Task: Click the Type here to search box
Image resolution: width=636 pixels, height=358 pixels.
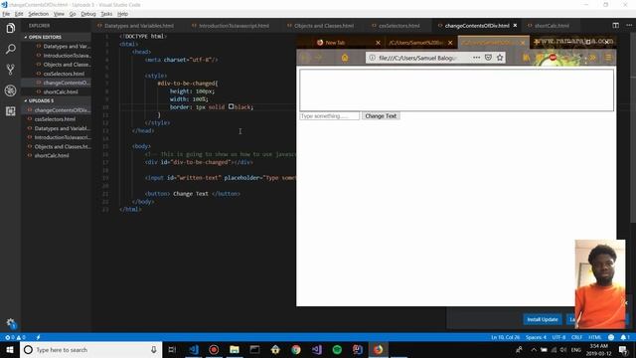Action: click(90, 349)
